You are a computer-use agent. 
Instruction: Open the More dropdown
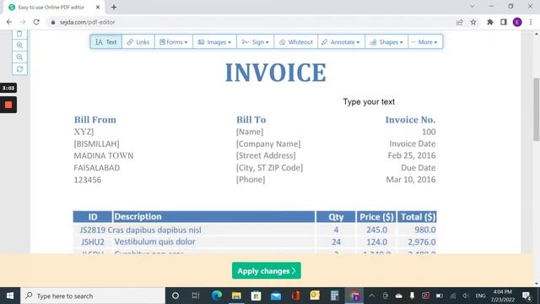click(x=425, y=42)
